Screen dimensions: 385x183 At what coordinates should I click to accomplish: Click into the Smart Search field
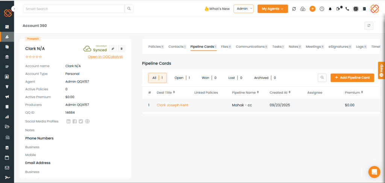point(74,9)
